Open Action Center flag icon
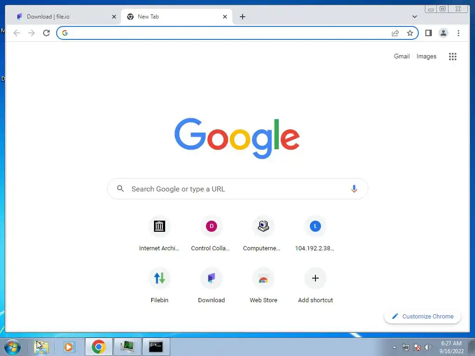Viewport: 475px width, 356px height. (x=417, y=347)
